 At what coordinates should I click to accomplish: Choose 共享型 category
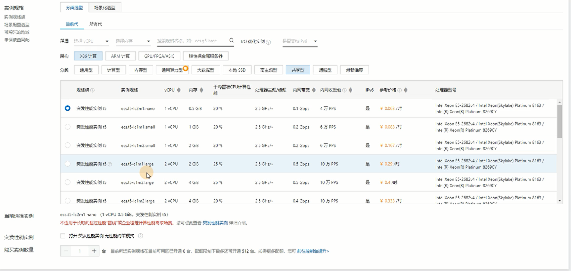(298, 70)
